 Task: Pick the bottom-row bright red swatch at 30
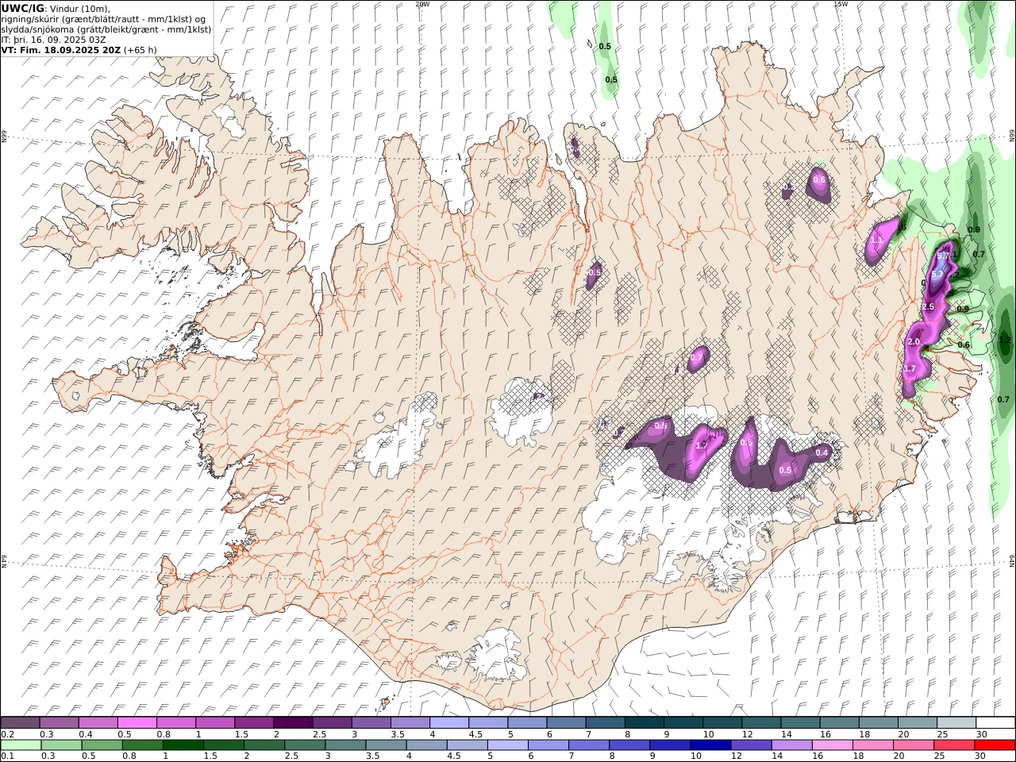(995, 745)
